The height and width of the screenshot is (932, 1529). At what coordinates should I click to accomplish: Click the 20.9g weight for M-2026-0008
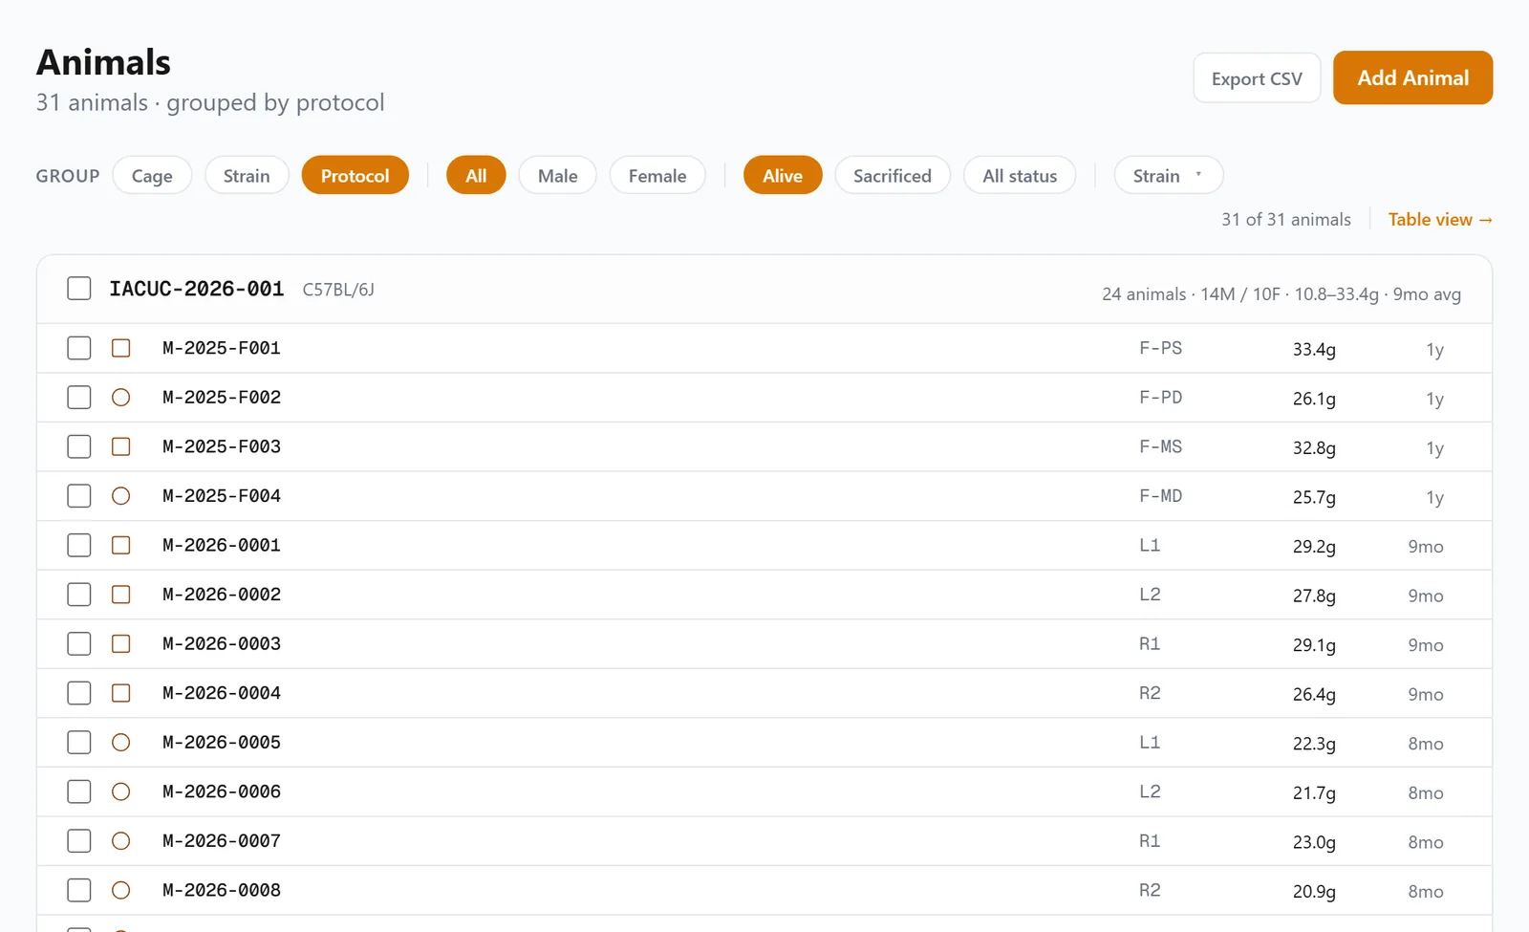[1314, 891]
